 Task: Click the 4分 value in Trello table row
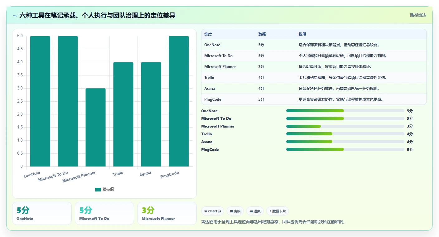coord(261,78)
